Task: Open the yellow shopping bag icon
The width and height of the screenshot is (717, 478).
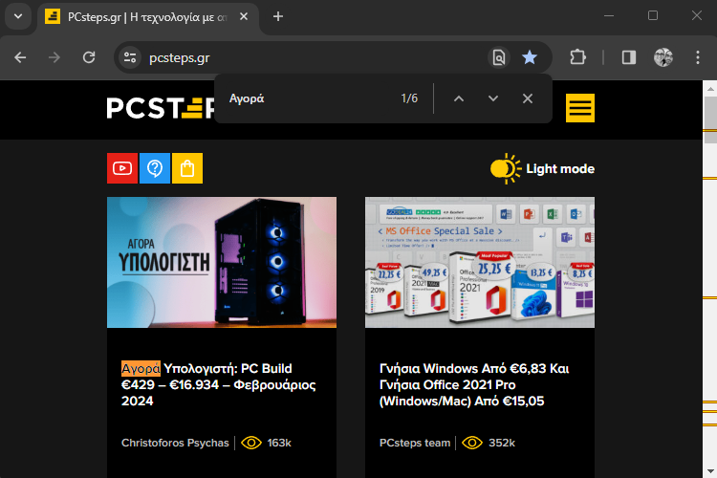Action: tap(187, 168)
